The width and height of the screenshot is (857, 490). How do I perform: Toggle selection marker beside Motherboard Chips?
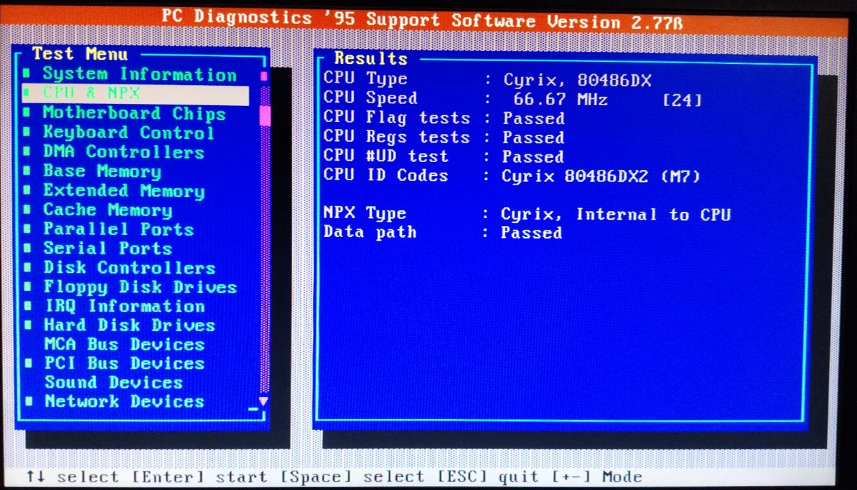click(26, 114)
